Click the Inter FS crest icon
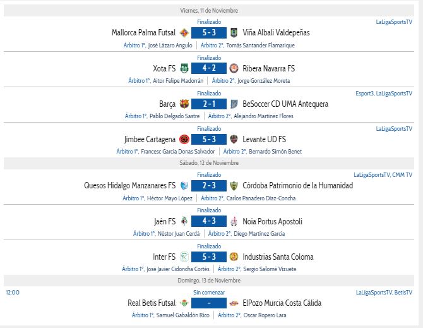This screenshot has width=423, height=328. [184, 257]
